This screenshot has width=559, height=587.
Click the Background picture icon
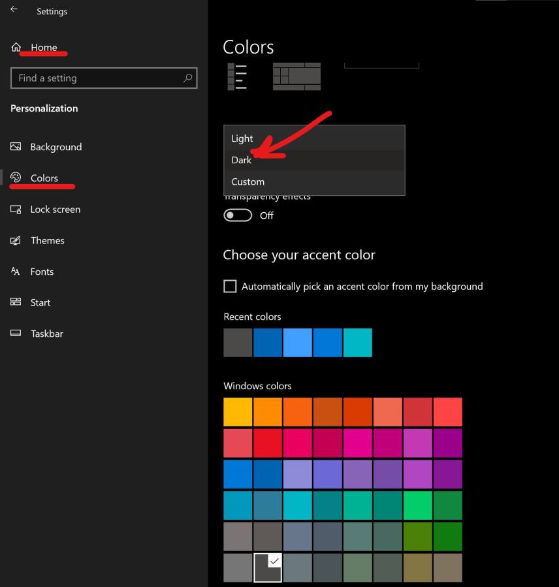(16, 147)
